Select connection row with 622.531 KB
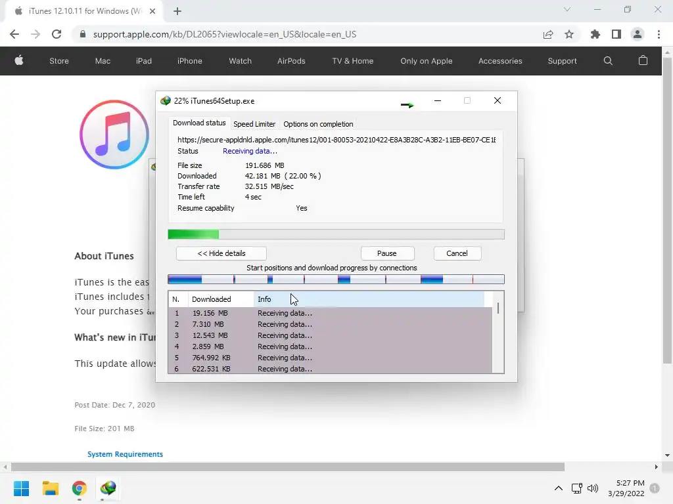 pyautogui.click(x=330, y=369)
